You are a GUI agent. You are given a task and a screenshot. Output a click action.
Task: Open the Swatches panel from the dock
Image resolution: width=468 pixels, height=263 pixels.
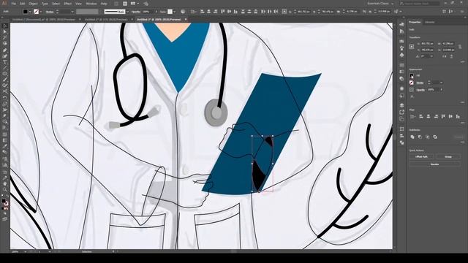[401, 41]
